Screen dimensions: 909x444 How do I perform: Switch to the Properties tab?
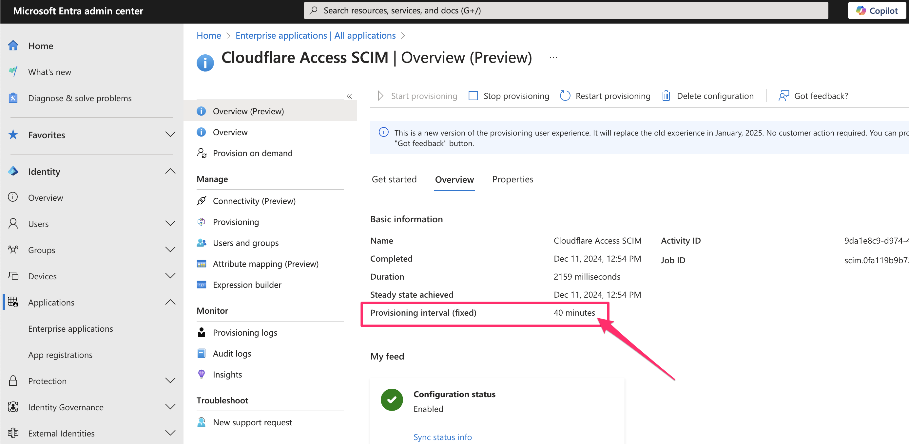513,179
